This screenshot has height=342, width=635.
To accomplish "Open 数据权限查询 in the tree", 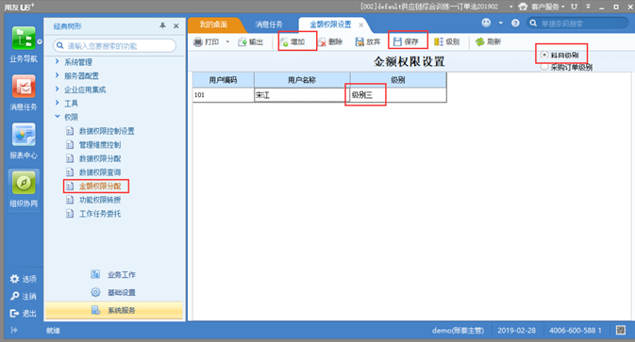I will coord(100,172).
